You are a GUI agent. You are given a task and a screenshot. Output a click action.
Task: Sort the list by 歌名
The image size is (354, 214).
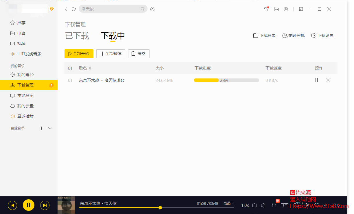coord(85,68)
